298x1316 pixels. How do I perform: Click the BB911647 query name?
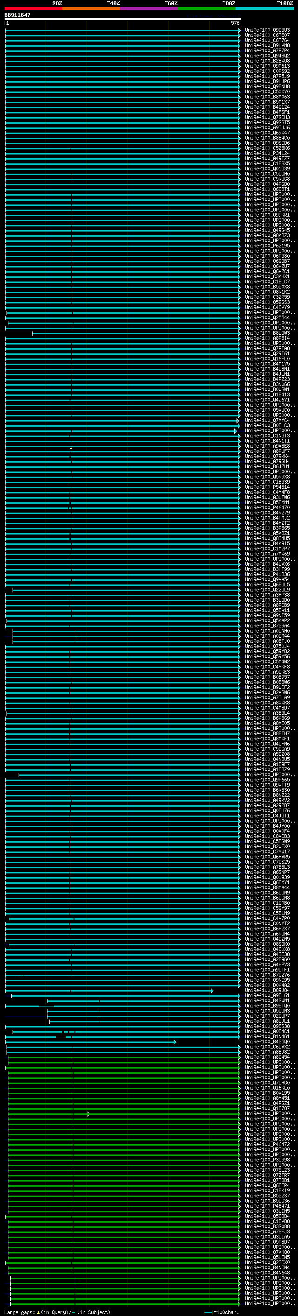point(17,15)
